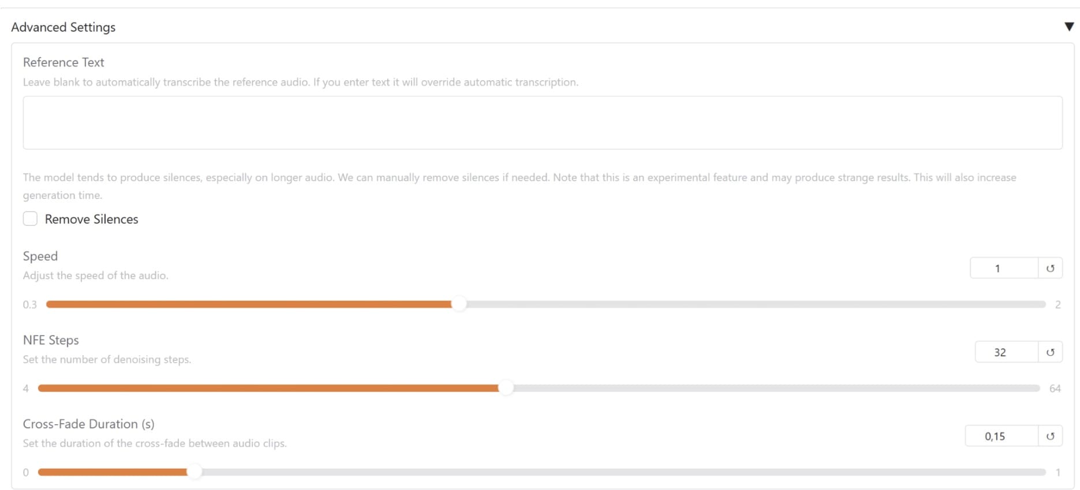
Task: Set Speed slider to its maximum end
Action: (1044, 304)
